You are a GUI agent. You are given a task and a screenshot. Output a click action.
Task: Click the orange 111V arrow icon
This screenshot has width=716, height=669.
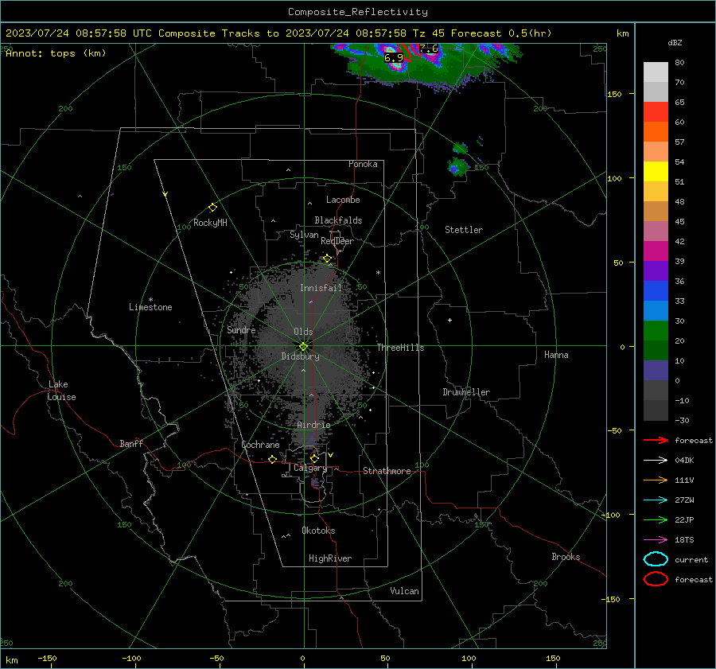656,480
